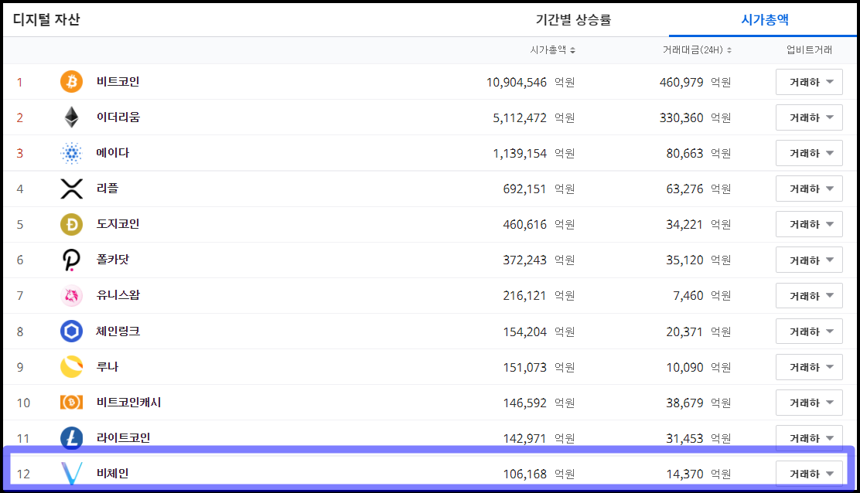The width and height of the screenshot is (860, 493).
Task: Open the 라이트코인 asset name link
Action: coord(123,438)
